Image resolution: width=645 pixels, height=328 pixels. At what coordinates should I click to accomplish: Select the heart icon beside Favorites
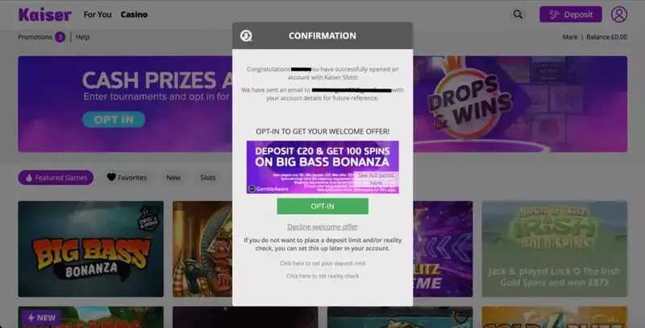click(111, 177)
